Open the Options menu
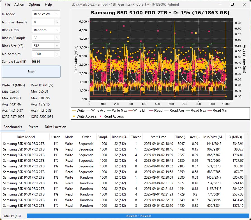251x220 pixels. 34,4
